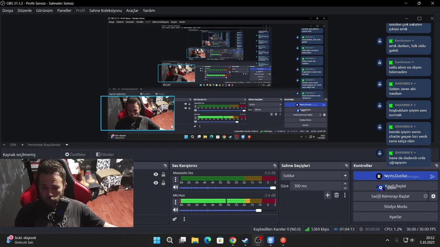
Task: Open the Dosya menu
Action: pos(8,10)
